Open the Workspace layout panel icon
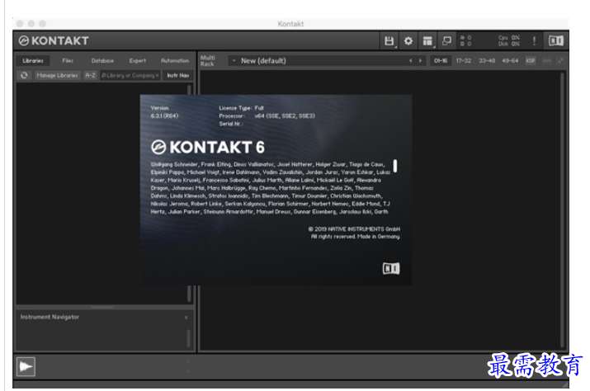This screenshot has width=590, height=391. pyautogui.click(x=427, y=40)
